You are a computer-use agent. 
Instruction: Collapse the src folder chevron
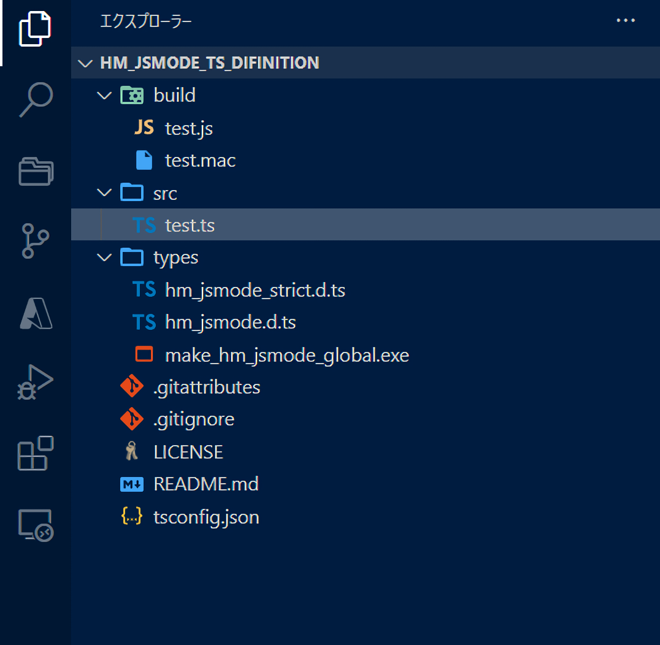click(x=106, y=193)
